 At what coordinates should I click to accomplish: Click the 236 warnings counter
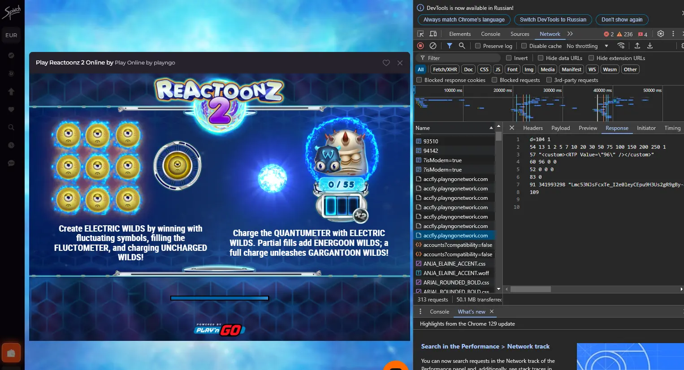[625, 34]
